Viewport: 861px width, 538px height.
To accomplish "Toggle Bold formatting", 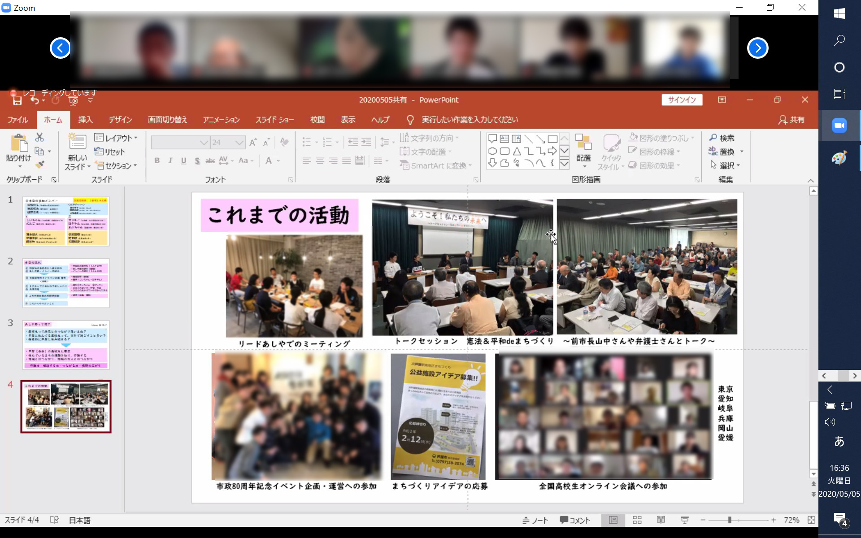I will tap(157, 161).
